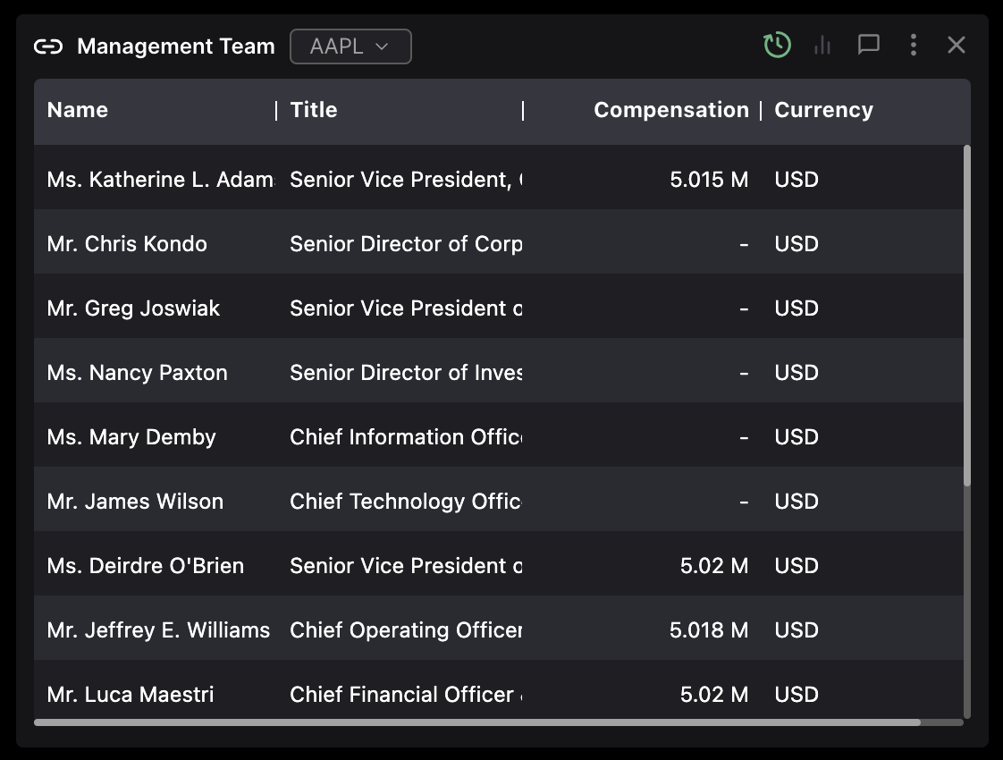Click the link icon beside Management Team

47,46
